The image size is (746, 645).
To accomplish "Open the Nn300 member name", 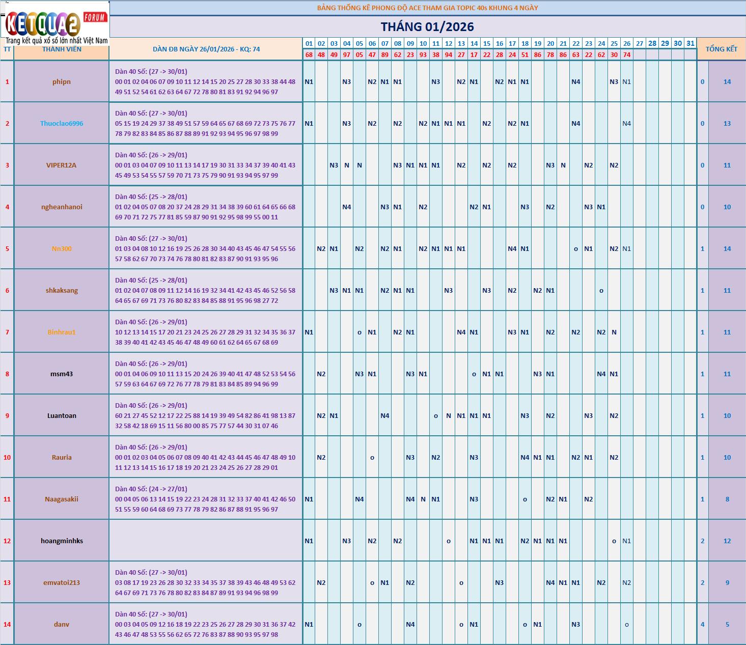I will pos(62,249).
